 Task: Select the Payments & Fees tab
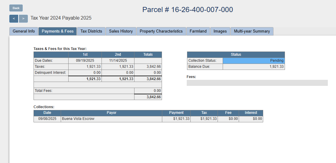tap(57, 31)
